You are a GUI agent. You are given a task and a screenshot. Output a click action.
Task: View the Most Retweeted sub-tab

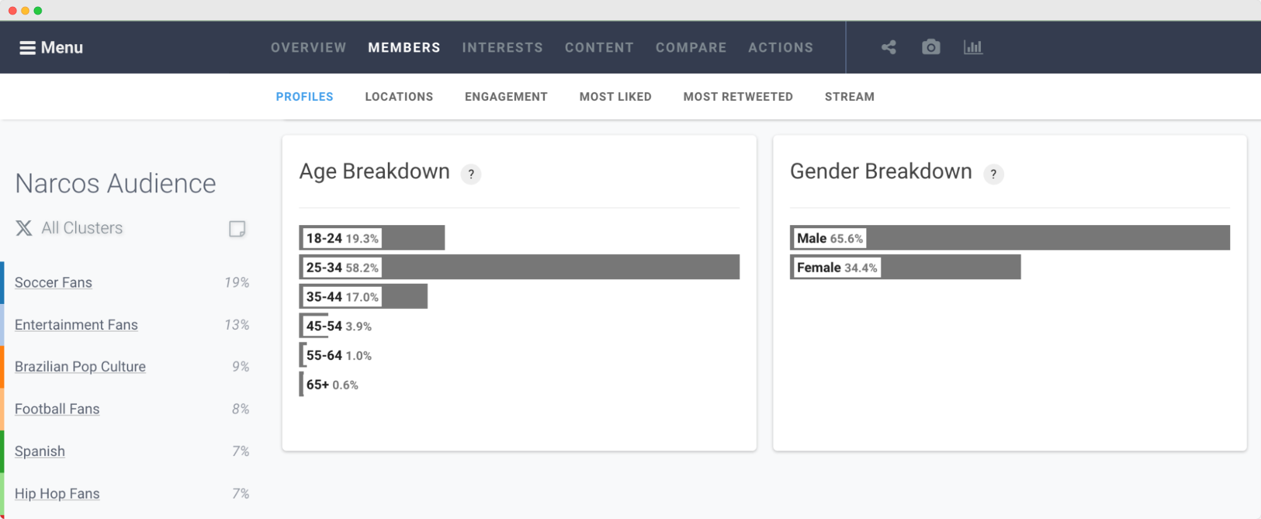[x=738, y=97]
